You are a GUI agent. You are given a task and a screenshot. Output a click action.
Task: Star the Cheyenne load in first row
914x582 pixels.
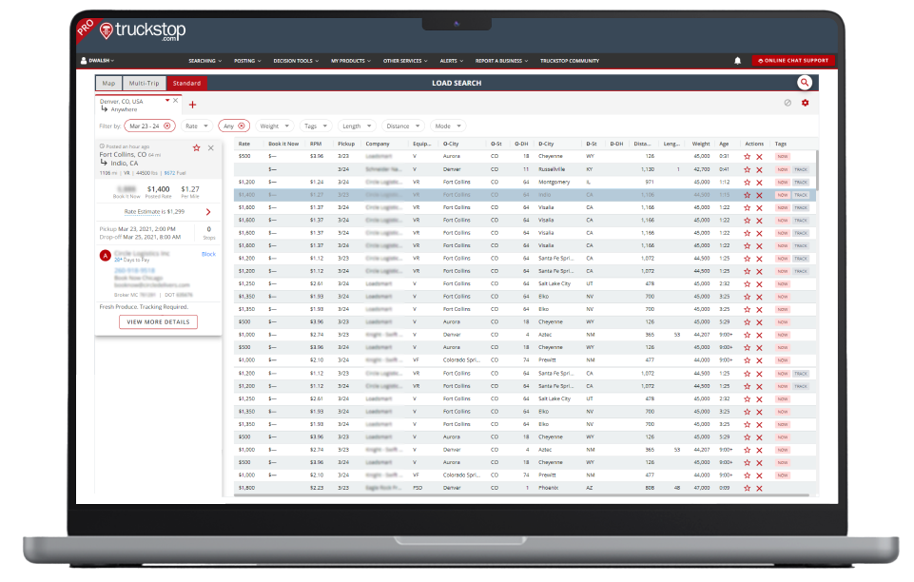[x=748, y=156]
